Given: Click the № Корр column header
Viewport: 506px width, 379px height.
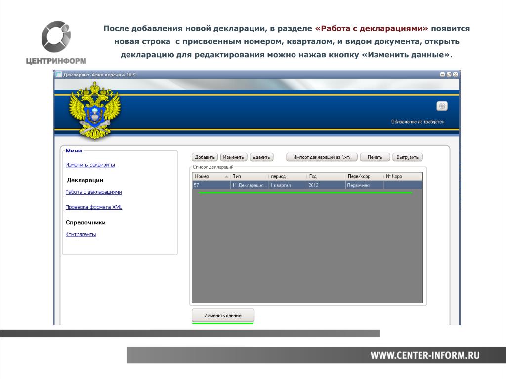Looking at the screenshot, I should point(403,176).
